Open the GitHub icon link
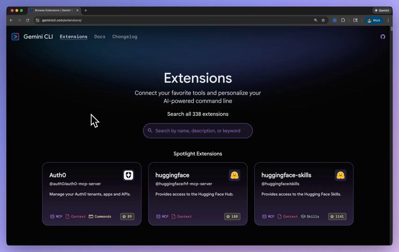This screenshot has width=399, height=252. click(383, 37)
